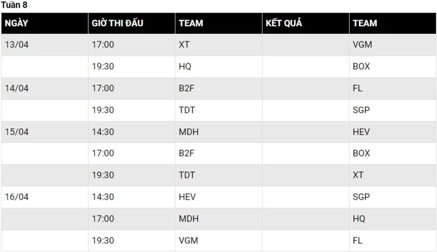Click the KẾT QUẢ column header
This screenshot has height=252, width=437.
(x=284, y=23)
